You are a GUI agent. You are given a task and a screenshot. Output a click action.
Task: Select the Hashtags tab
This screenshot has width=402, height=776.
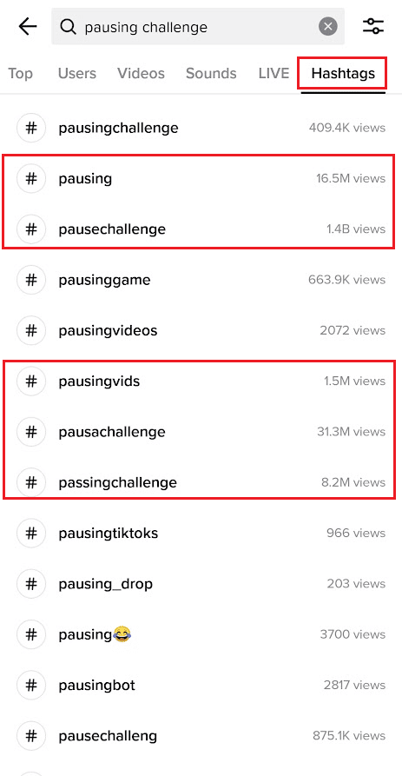(343, 74)
